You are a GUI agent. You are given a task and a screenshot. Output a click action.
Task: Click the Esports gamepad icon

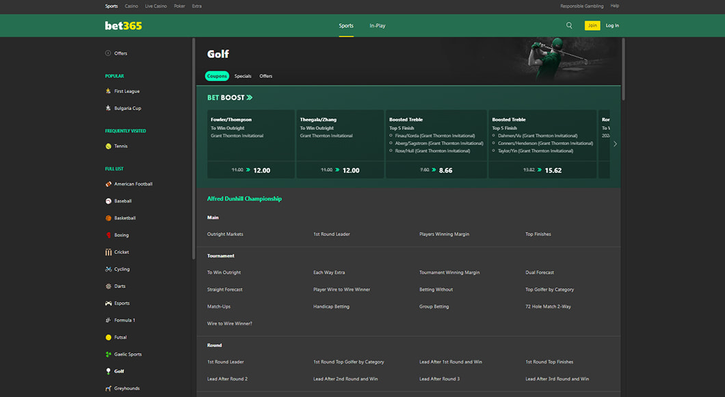point(108,303)
